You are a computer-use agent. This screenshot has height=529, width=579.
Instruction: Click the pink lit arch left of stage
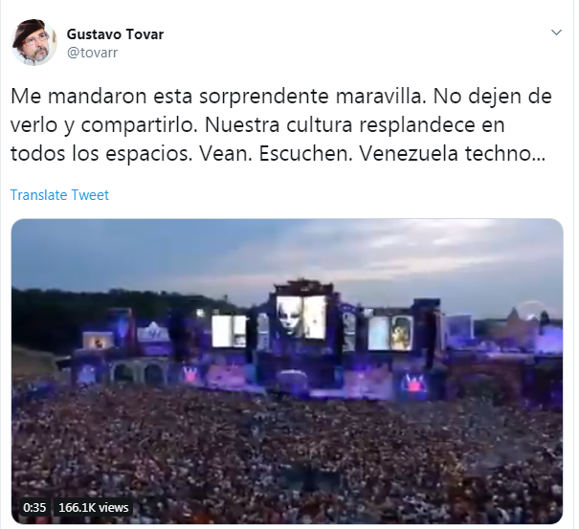click(x=191, y=374)
